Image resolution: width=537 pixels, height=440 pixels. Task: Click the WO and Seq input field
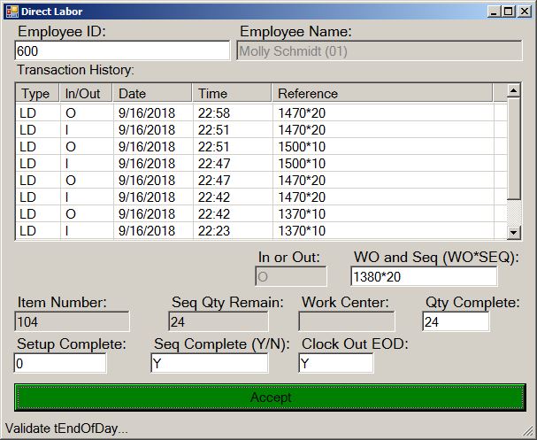[x=423, y=277]
